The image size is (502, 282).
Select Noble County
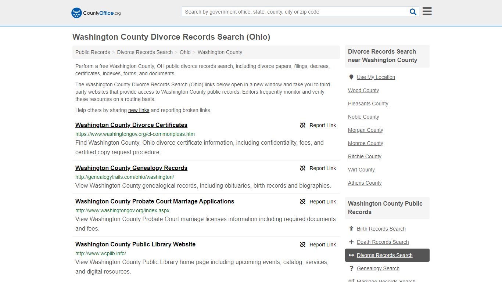tap(363, 117)
